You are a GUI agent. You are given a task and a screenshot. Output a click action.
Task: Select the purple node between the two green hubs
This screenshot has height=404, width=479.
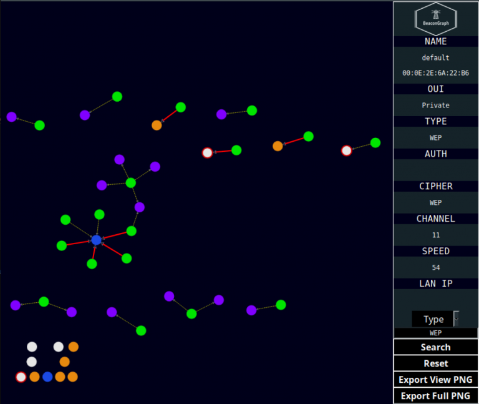[140, 207]
